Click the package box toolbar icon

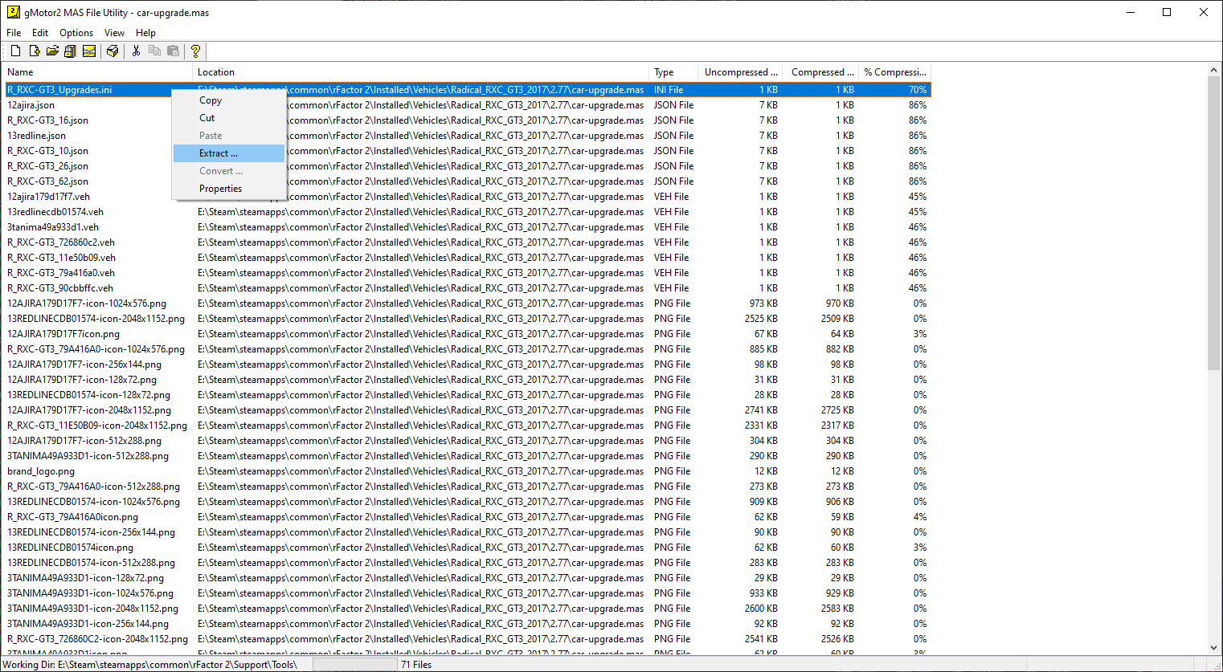click(112, 51)
